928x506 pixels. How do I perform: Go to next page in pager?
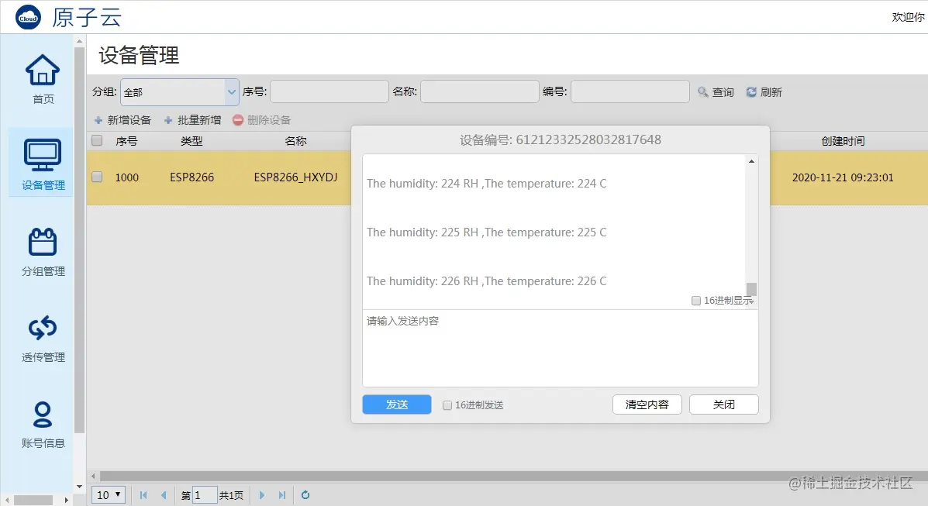click(261, 495)
